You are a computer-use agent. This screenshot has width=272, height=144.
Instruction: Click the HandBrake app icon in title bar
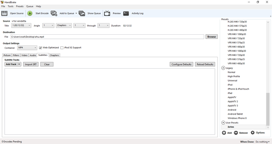2,2
